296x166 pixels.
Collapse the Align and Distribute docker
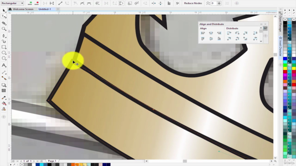261,24
